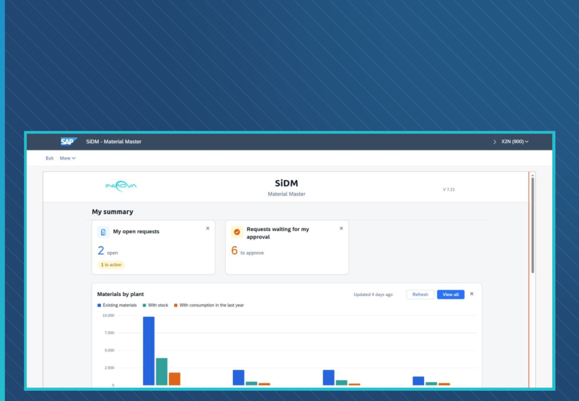The image size is (579, 401).
Task: Click the 10,000 axis label
Action: [x=108, y=316]
